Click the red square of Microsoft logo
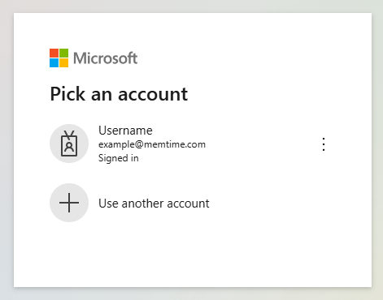 pos(54,53)
